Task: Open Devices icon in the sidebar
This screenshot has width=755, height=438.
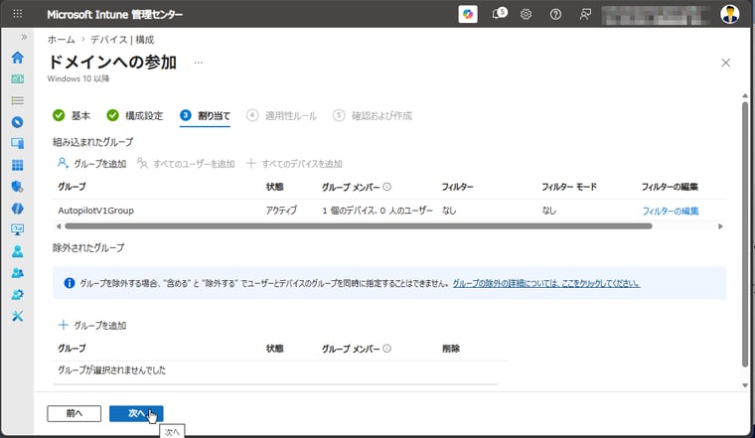Action: [x=17, y=143]
